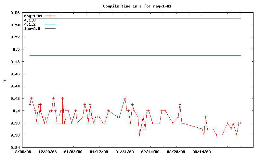This screenshot has width=260, height=156.
Task: Select the 02/28/09 date label
Action: coord(176,152)
